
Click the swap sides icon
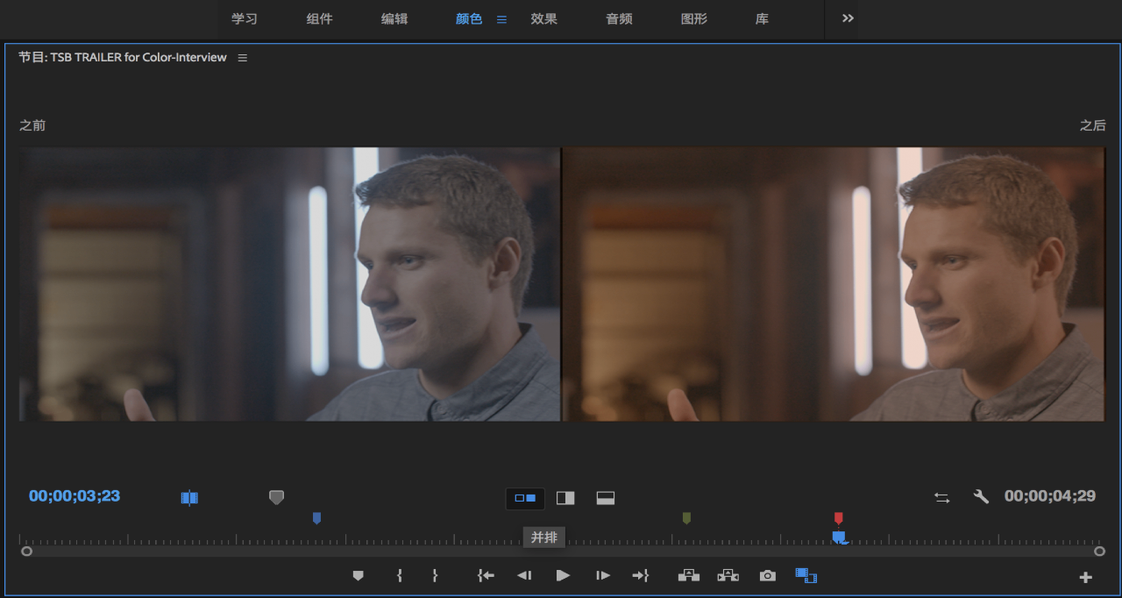coord(941,497)
